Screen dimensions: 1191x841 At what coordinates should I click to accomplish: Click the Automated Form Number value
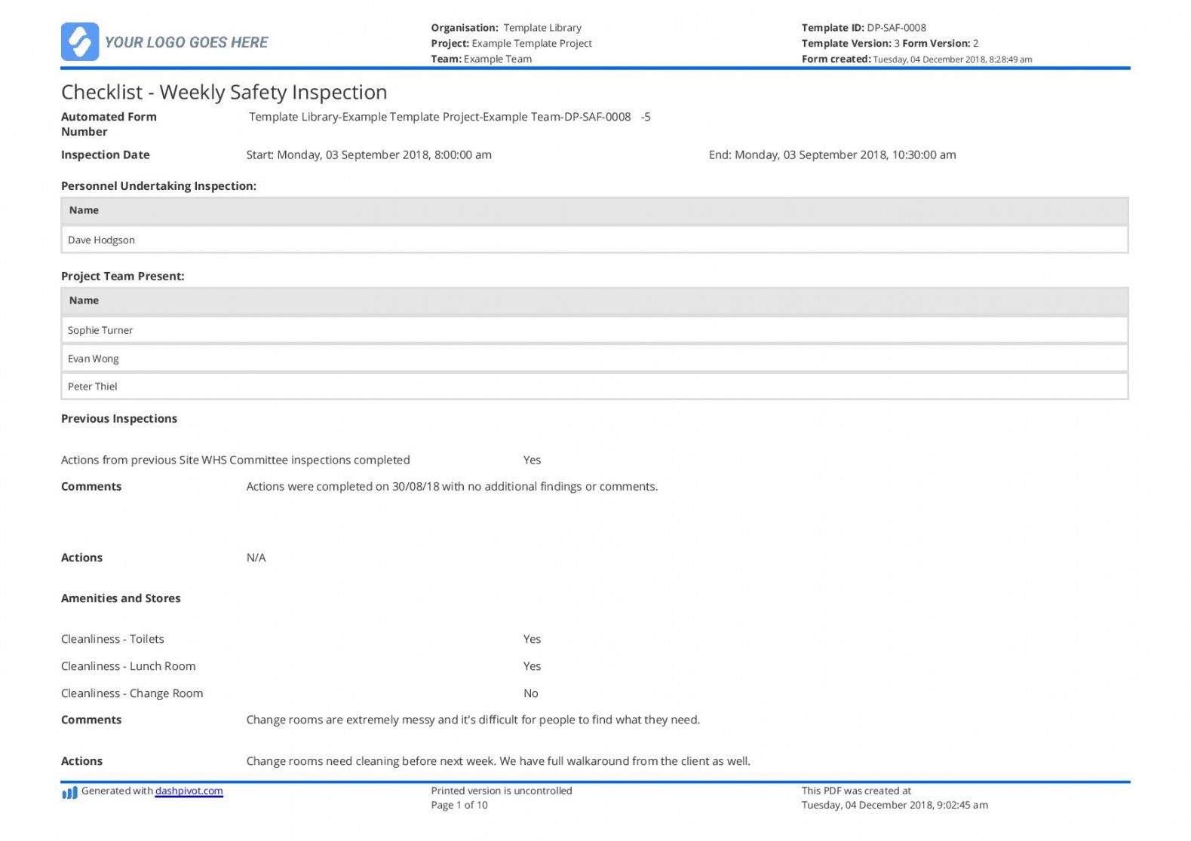tap(450, 117)
